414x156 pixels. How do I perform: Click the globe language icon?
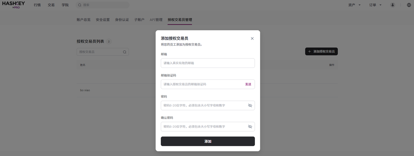pos(409,5)
